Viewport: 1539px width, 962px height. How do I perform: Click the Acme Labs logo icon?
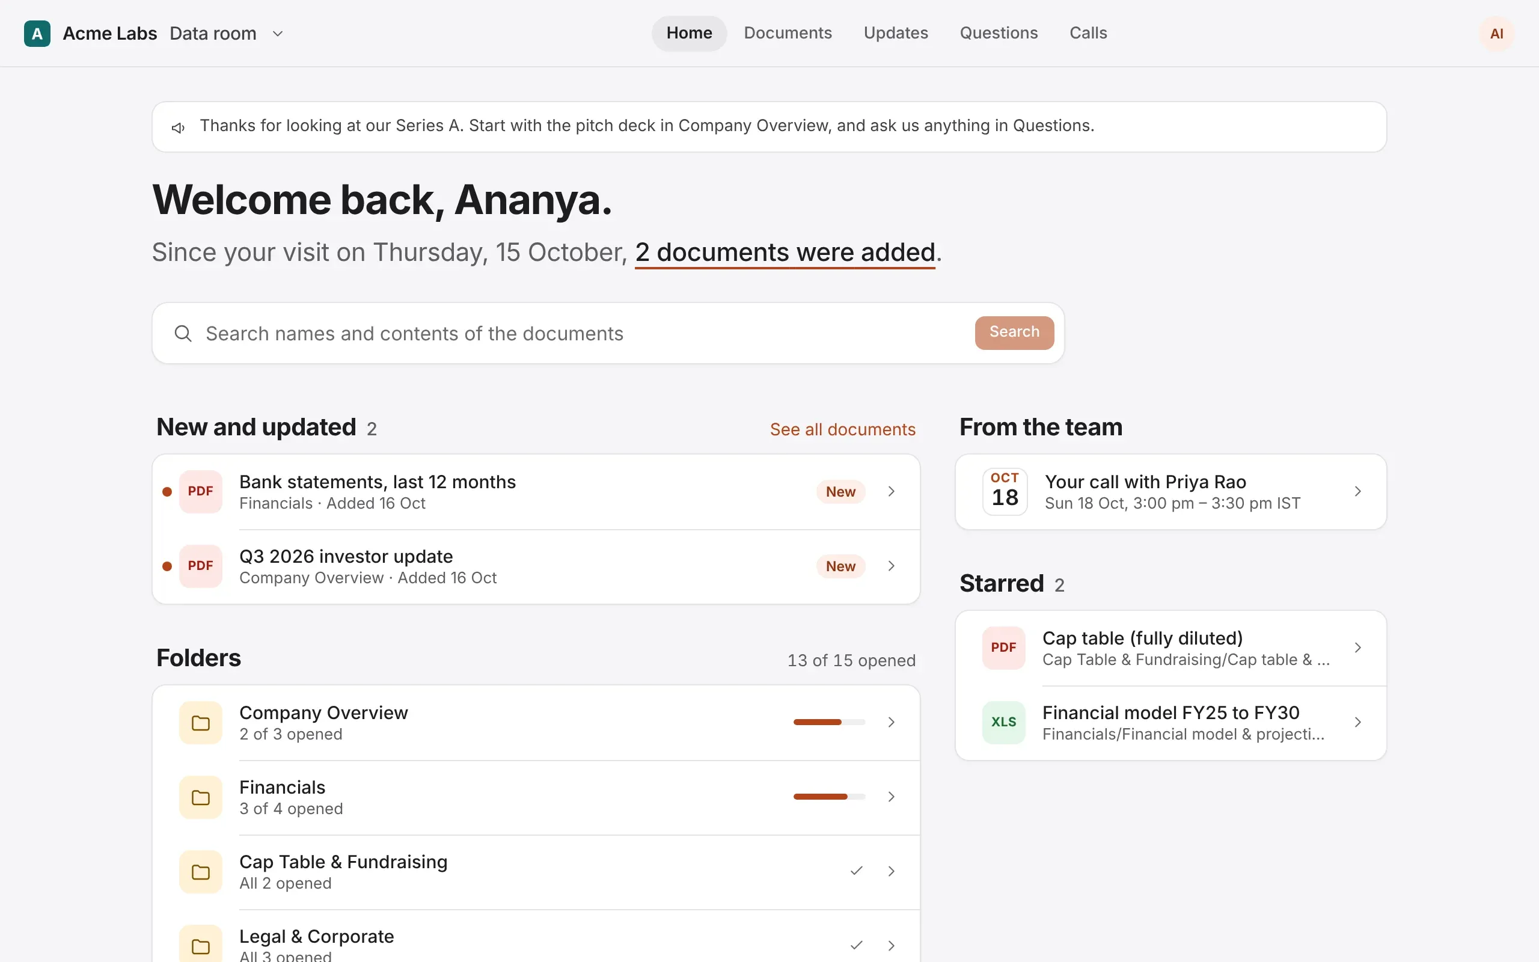(x=37, y=33)
